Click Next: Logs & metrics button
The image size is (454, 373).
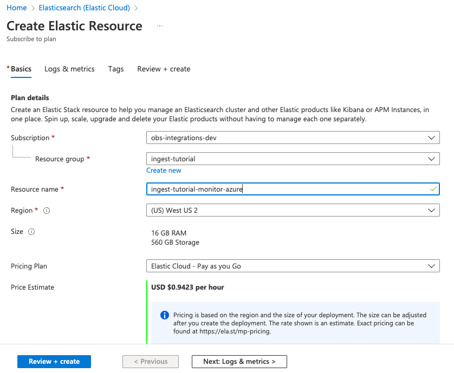pos(239,361)
